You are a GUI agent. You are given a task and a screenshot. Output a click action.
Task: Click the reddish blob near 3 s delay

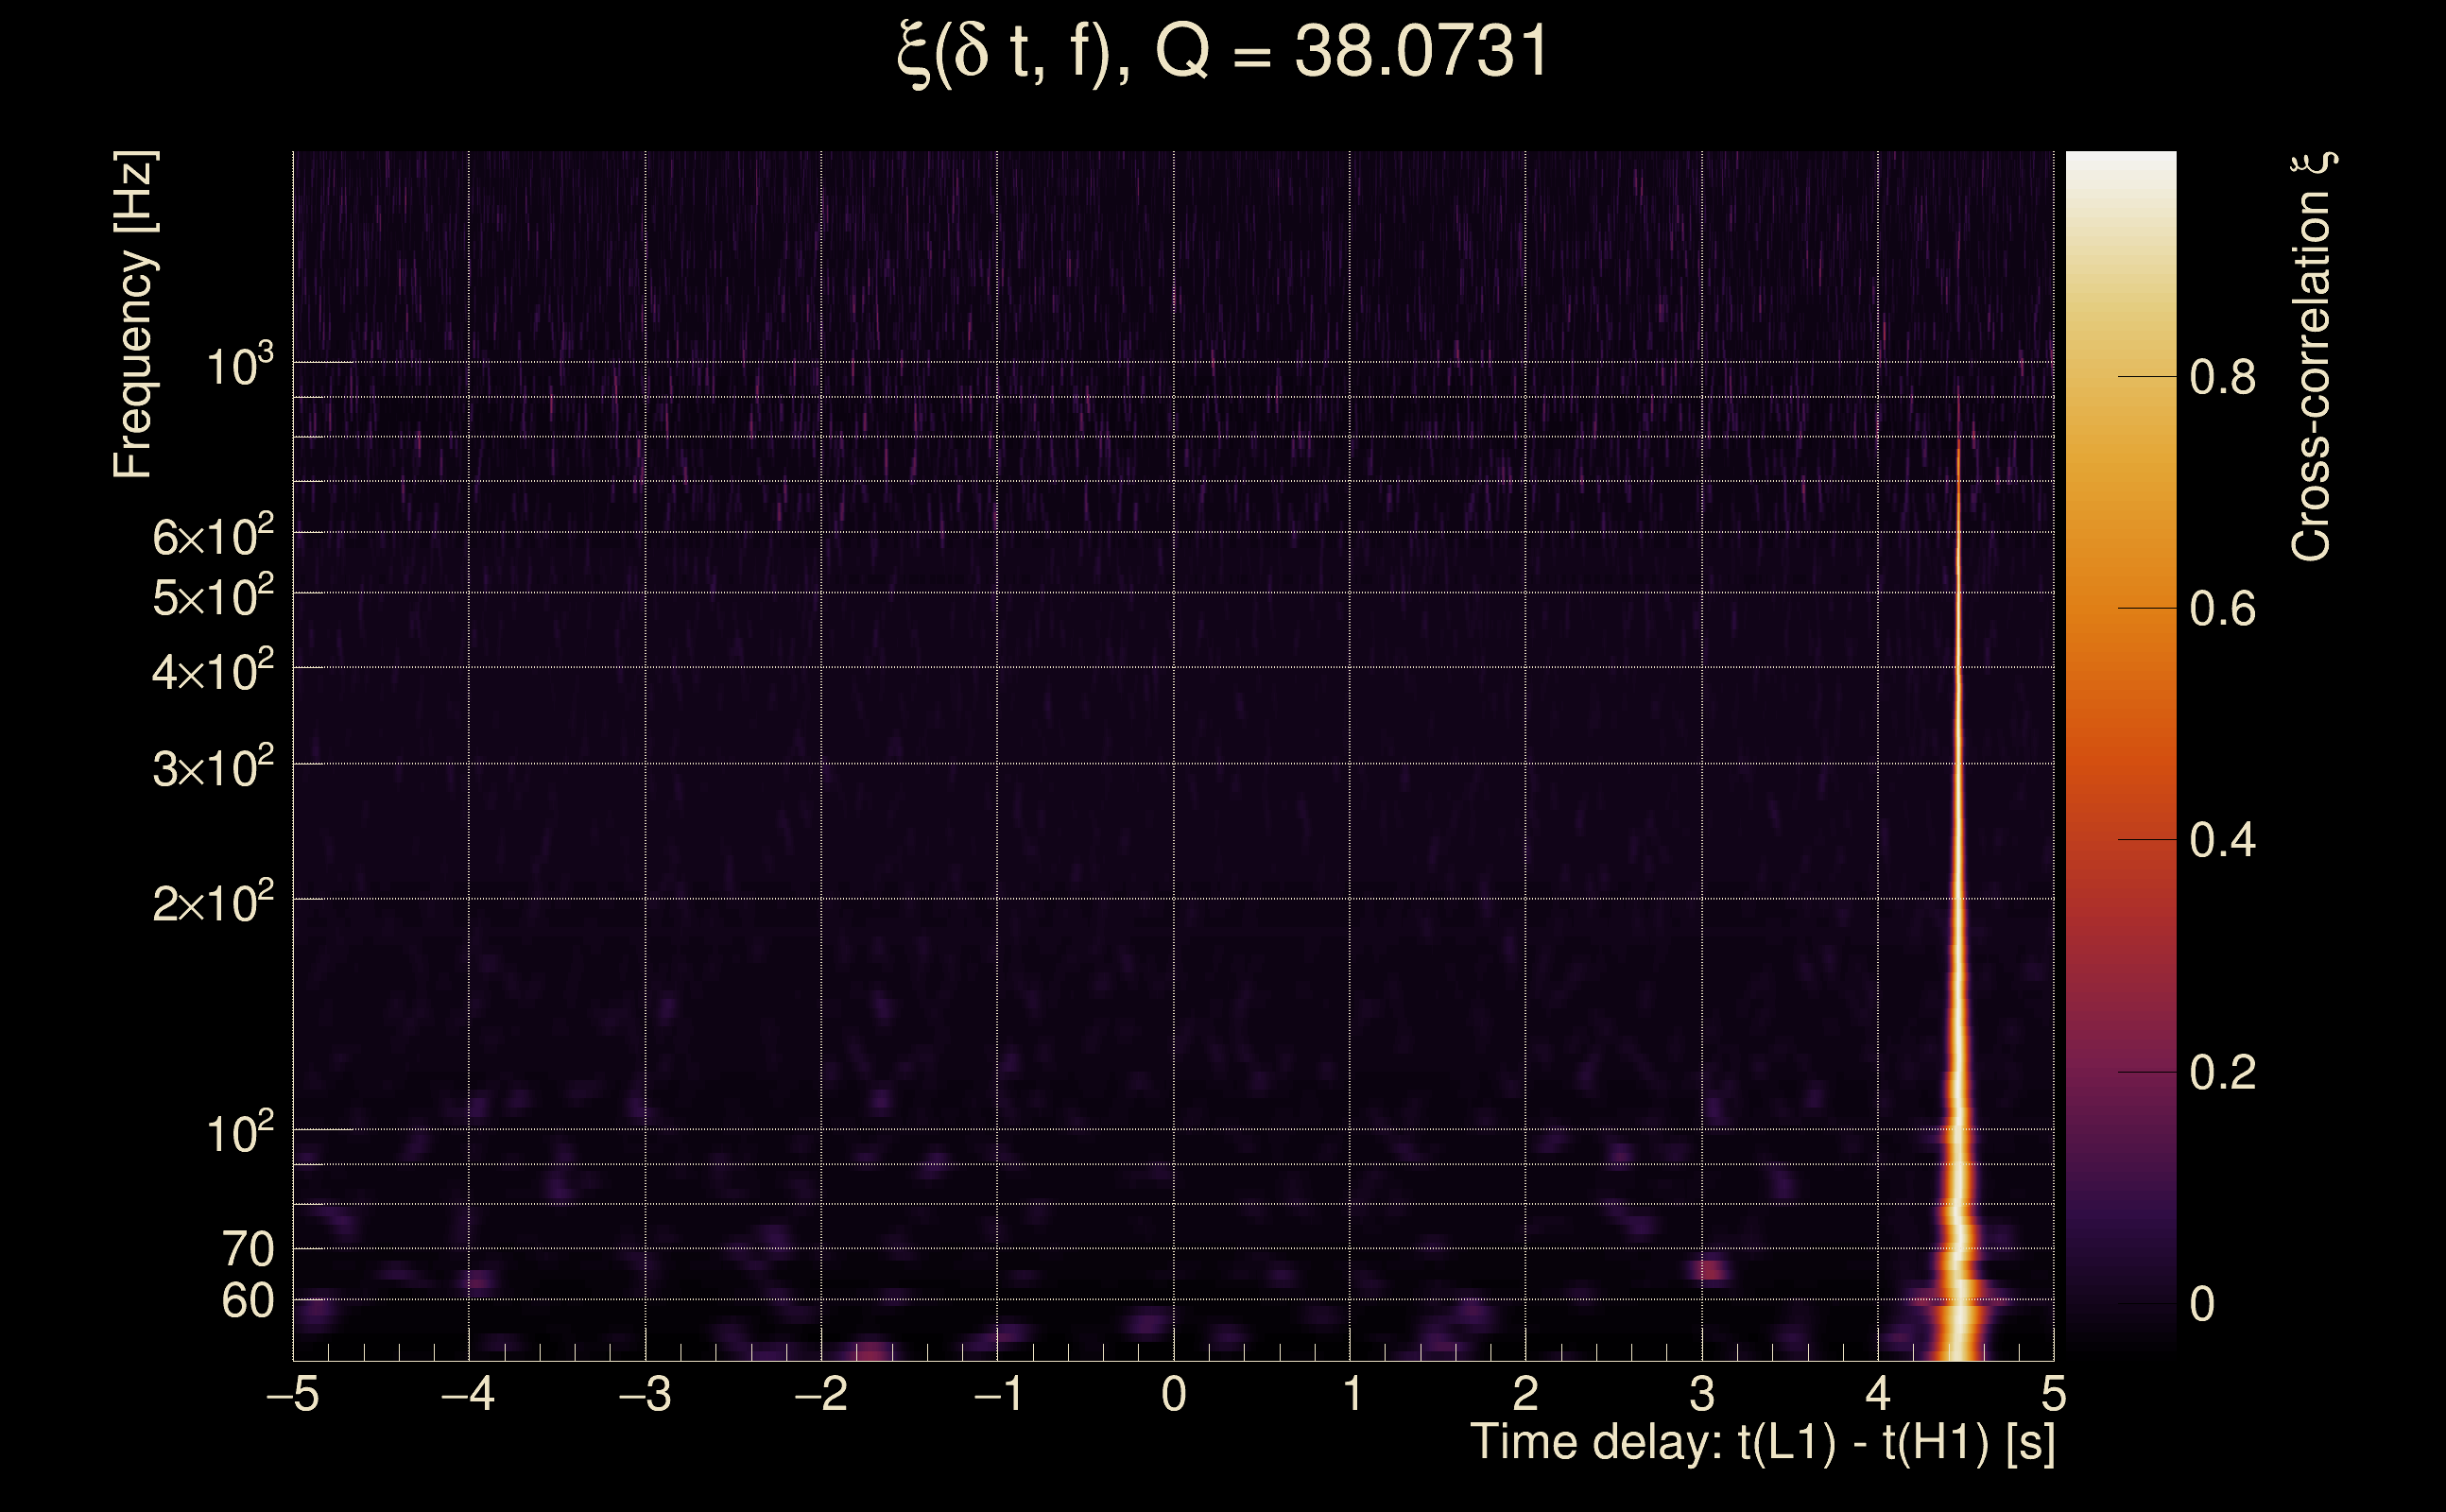click(x=1710, y=1270)
